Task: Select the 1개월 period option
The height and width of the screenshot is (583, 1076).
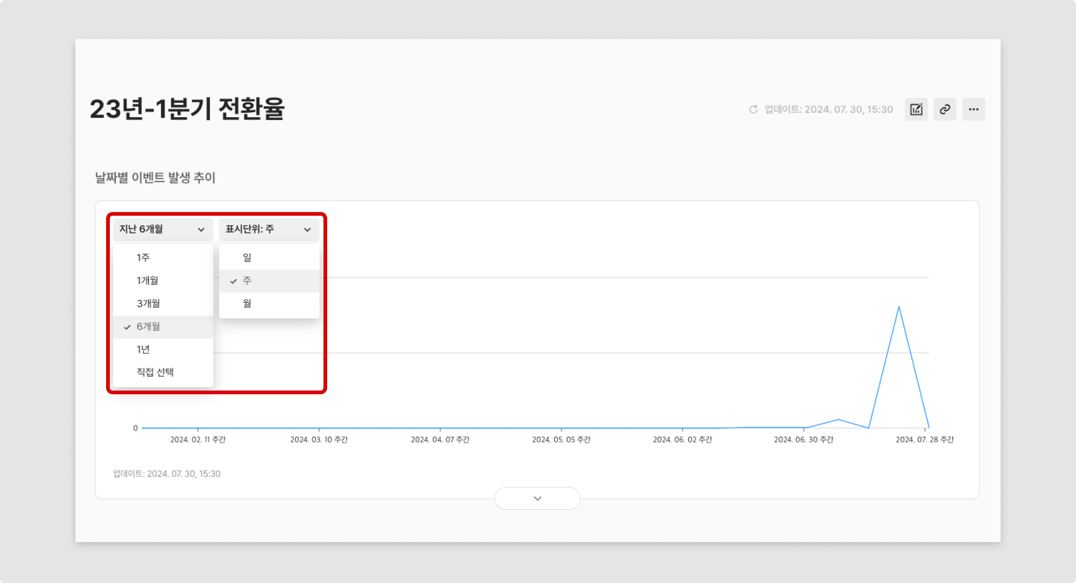Action: coord(148,280)
